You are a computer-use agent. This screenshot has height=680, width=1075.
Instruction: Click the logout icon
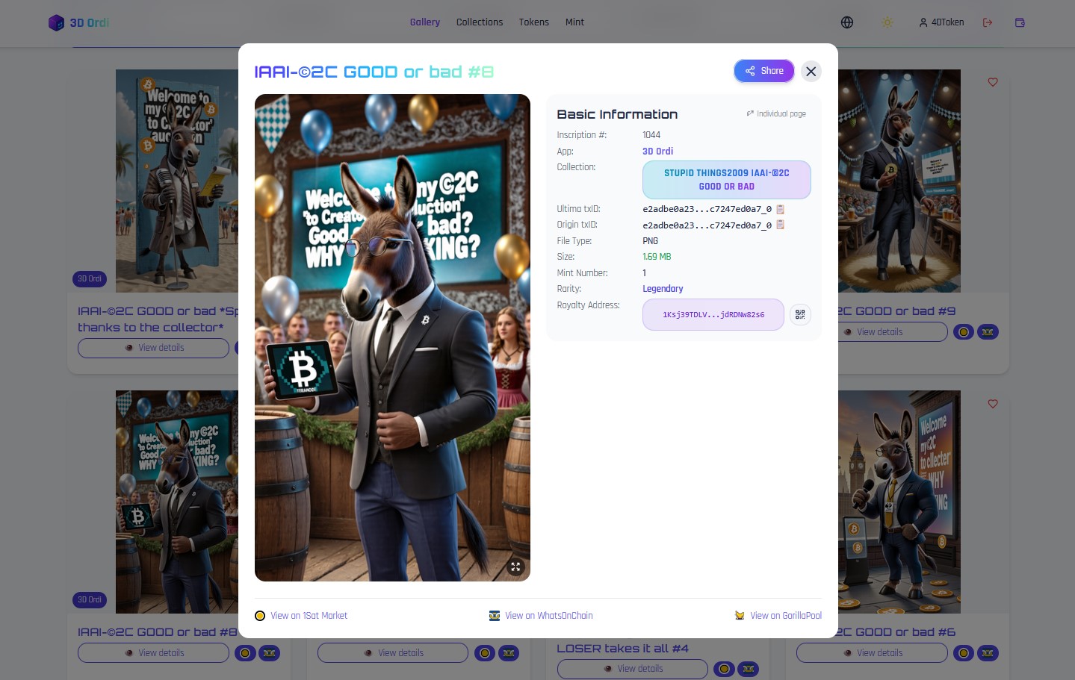988,22
